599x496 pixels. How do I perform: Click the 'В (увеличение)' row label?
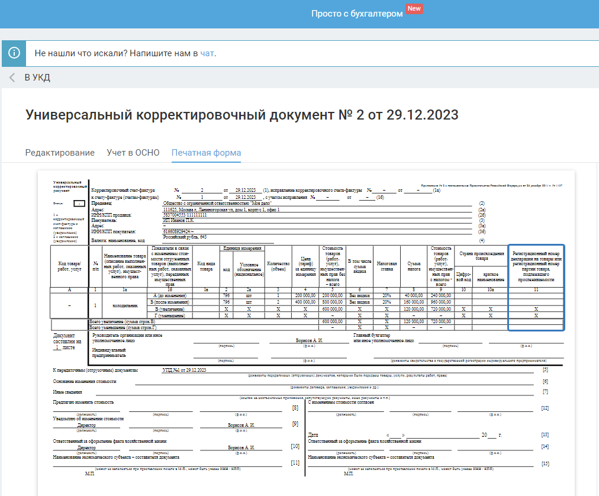170,309
